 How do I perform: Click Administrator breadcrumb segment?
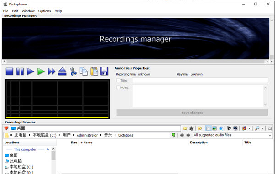click(87, 135)
